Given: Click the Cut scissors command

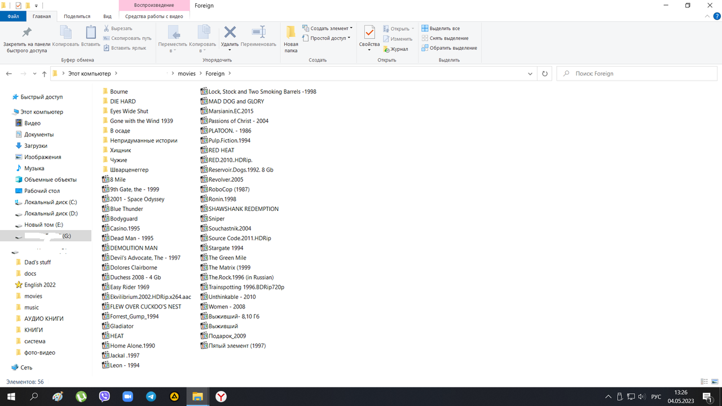Looking at the screenshot, I should point(117,28).
